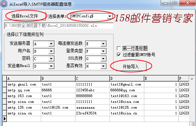
Task: Select cell smtp.163.com
Action: pos(24,96)
